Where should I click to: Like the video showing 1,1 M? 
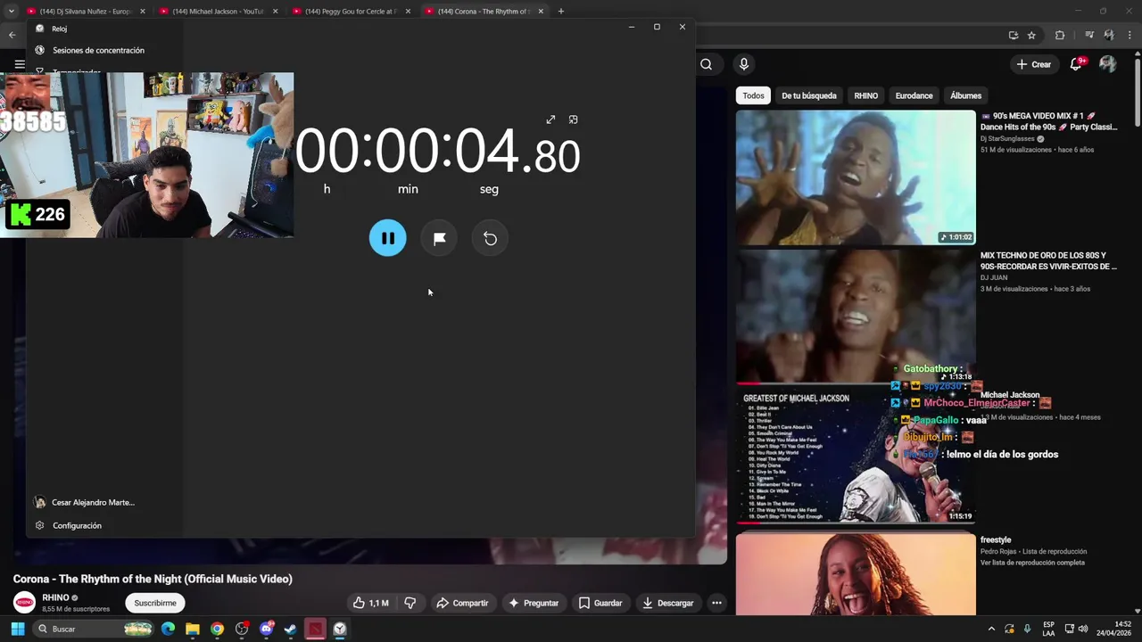pos(371,603)
